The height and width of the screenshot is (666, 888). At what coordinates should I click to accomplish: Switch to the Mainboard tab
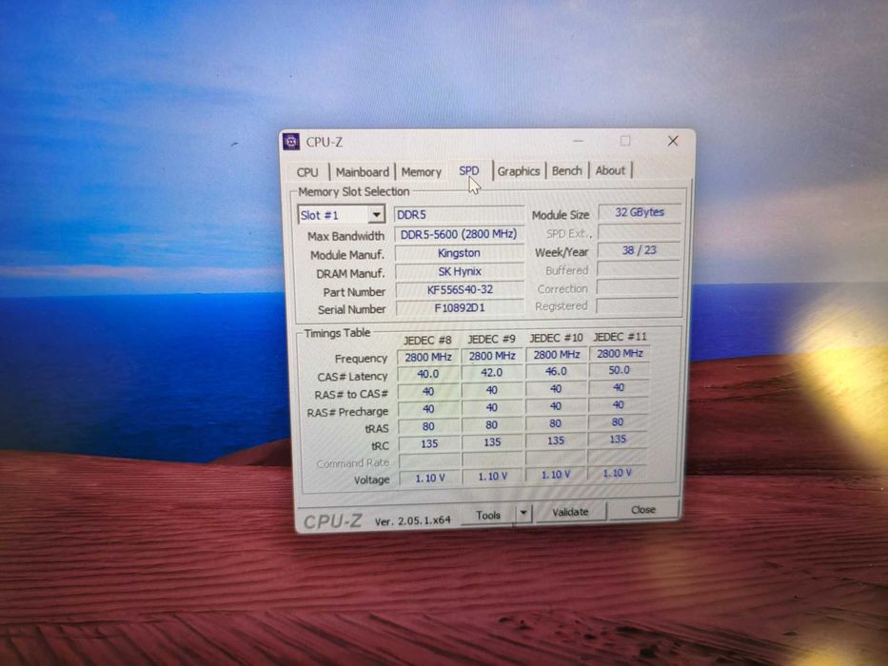363,171
